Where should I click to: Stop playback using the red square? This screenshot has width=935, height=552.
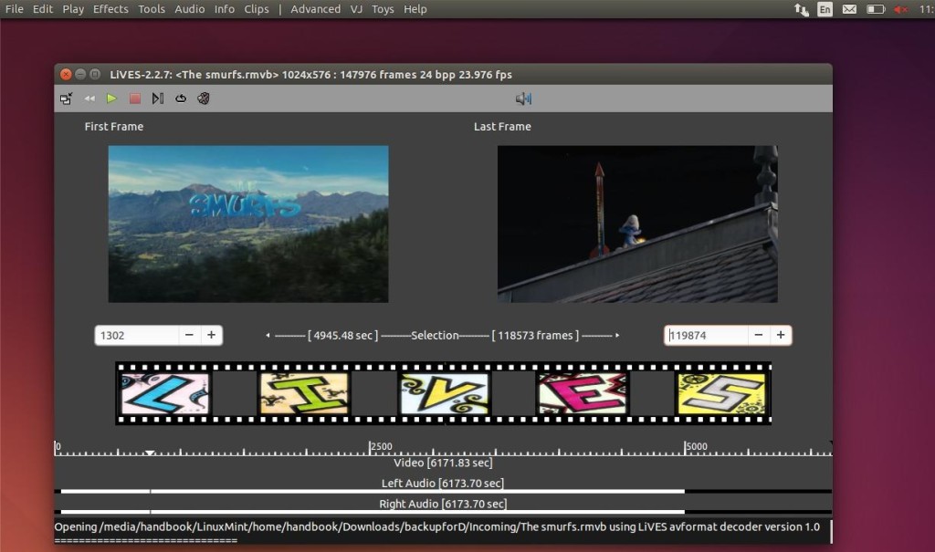point(135,99)
